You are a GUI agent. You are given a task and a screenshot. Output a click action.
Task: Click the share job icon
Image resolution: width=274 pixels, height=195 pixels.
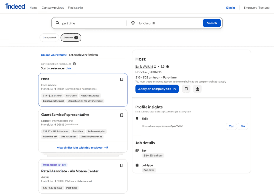tap(198, 89)
